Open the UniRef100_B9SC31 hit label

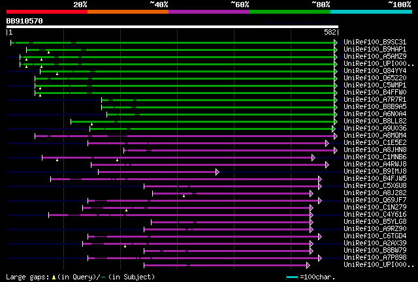click(375, 42)
